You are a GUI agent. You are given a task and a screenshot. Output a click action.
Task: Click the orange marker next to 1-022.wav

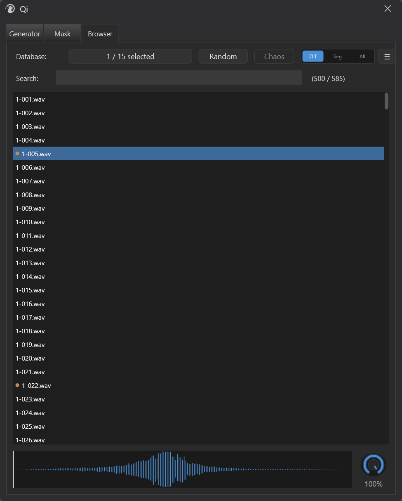click(x=17, y=385)
